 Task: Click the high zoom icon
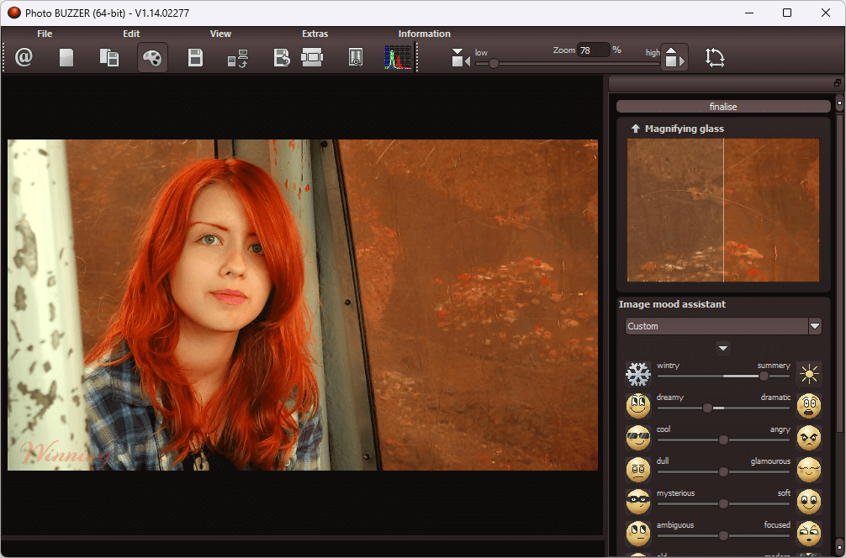674,57
